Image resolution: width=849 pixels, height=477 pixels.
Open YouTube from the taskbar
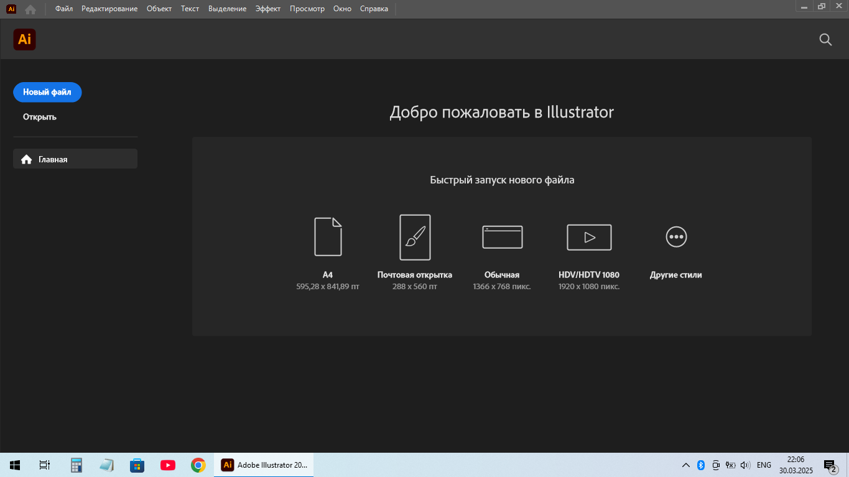coord(167,465)
